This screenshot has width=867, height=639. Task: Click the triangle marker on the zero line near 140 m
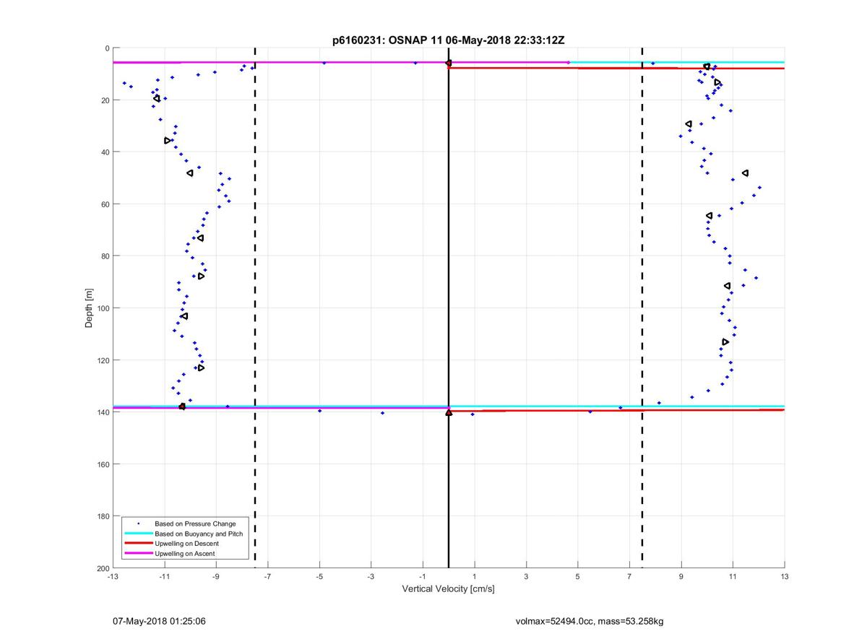[x=449, y=412]
